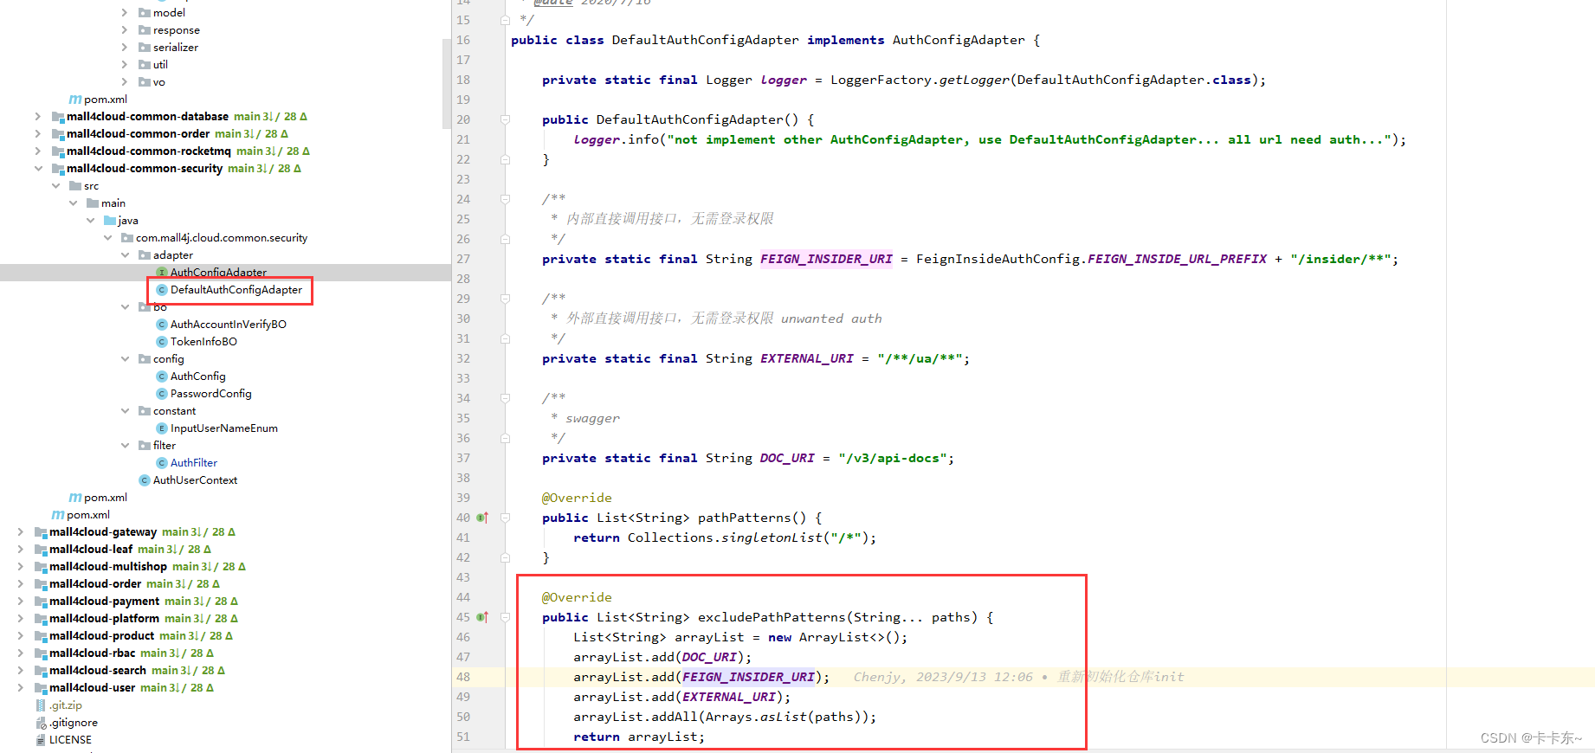1595x753 pixels.
Task: Click override gutter icon at line 40
Action: (x=482, y=518)
